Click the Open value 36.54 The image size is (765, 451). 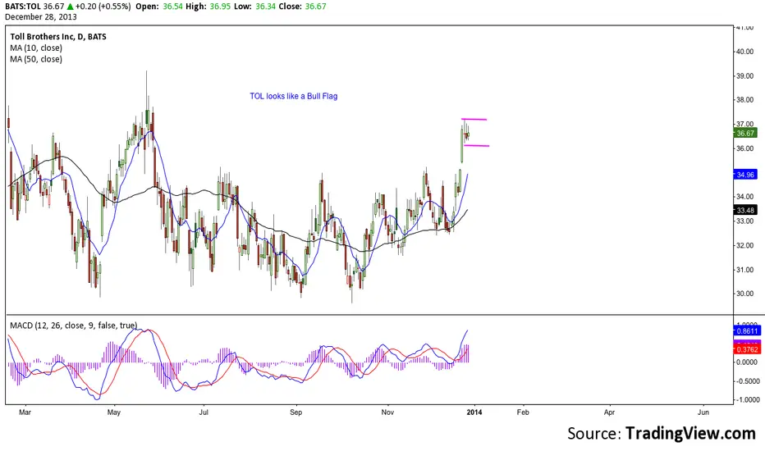[x=172, y=7]
